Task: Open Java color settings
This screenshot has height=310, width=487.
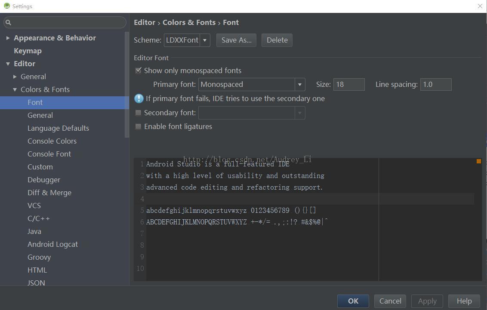Action: 34,231
